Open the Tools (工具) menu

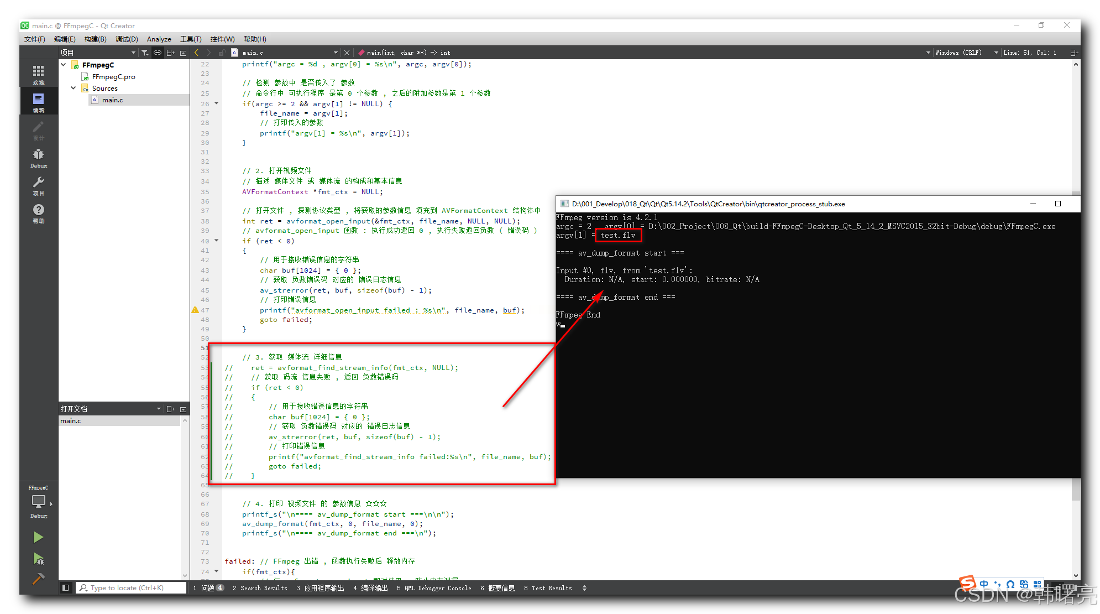(x=191, y=39)
